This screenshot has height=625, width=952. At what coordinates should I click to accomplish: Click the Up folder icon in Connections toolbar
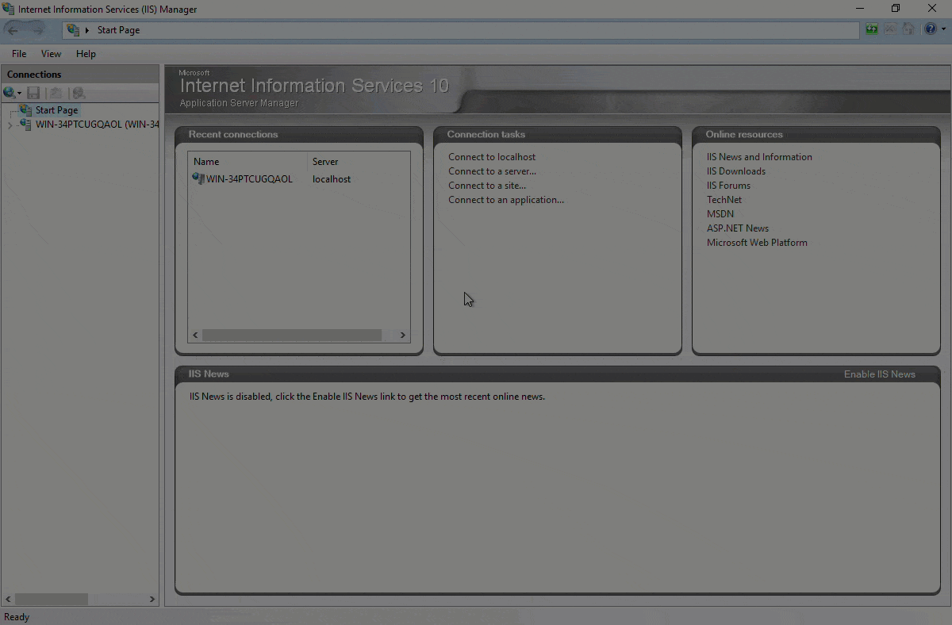tap(56, 93)
